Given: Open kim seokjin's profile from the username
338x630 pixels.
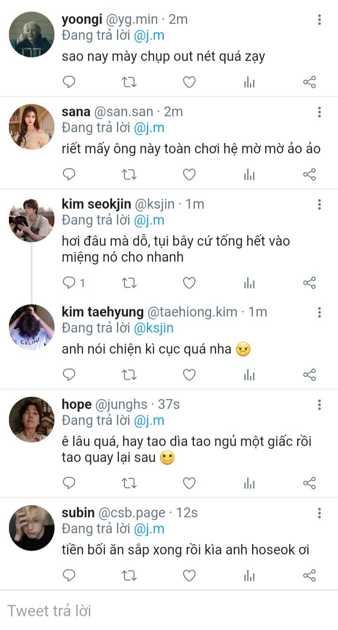Looking at the screenshot, I should pyautogui.click(x=96, y=204).
